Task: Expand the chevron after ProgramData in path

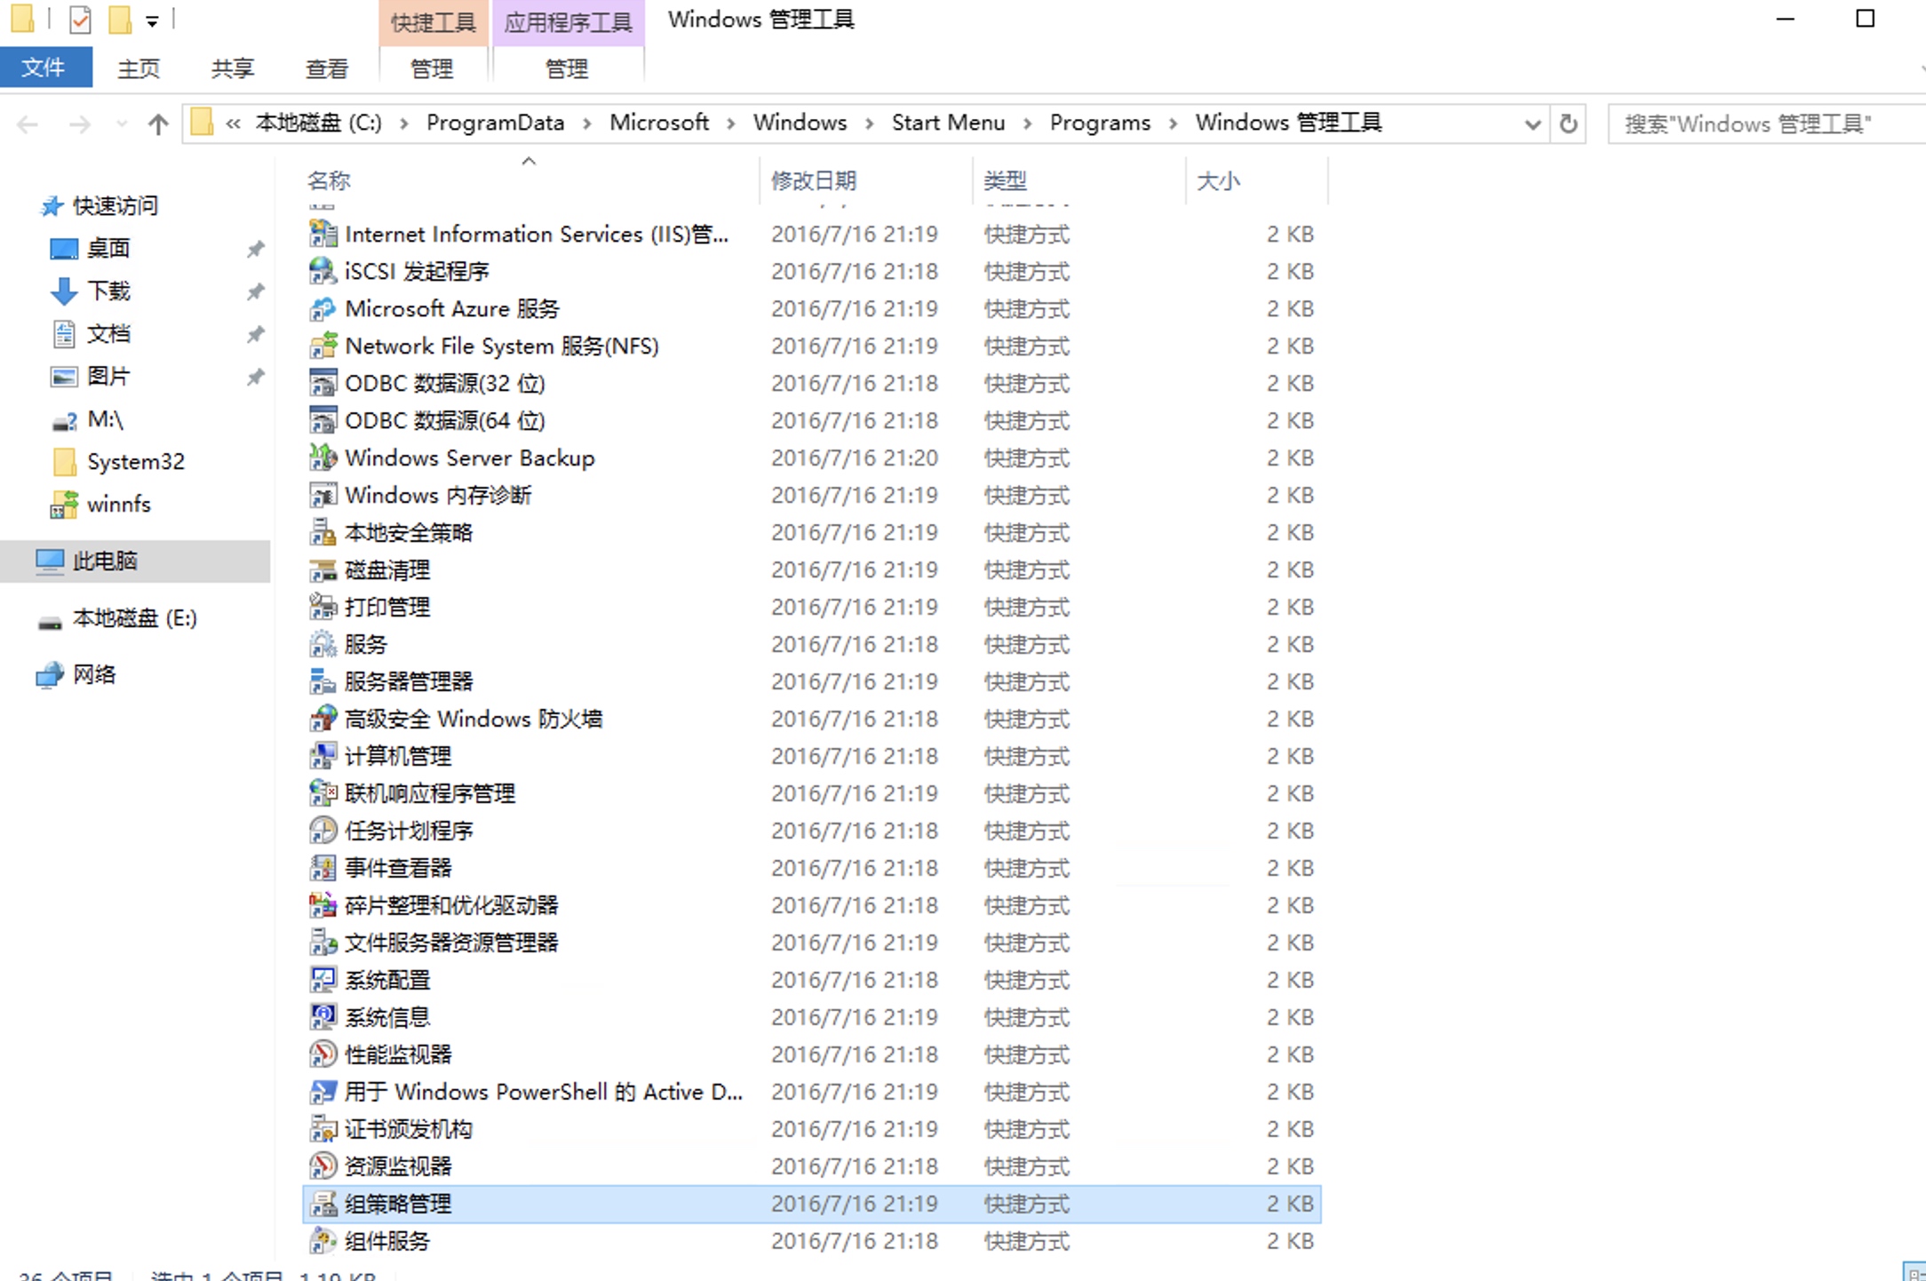Action: pyautogui.click(x=587, y=123)
